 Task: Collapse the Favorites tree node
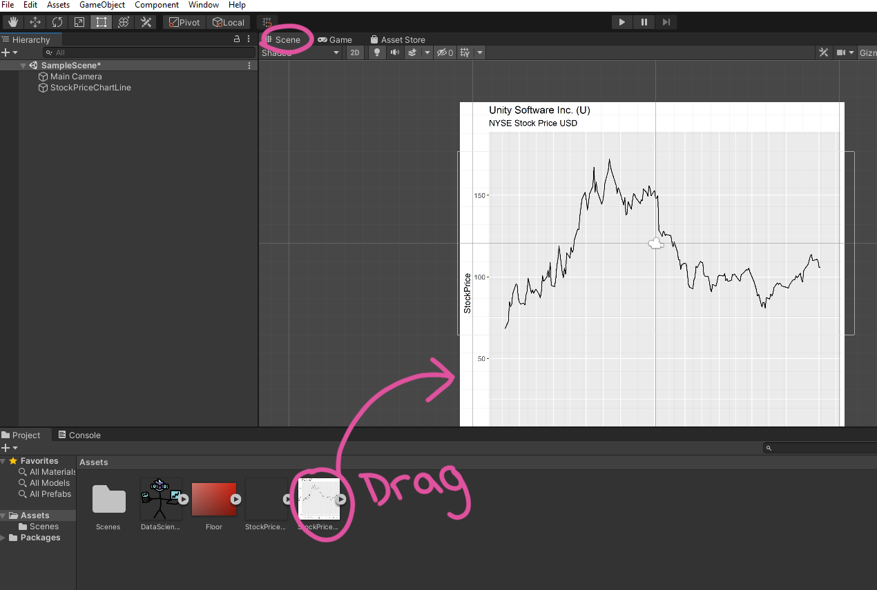[x=3, y=461]
